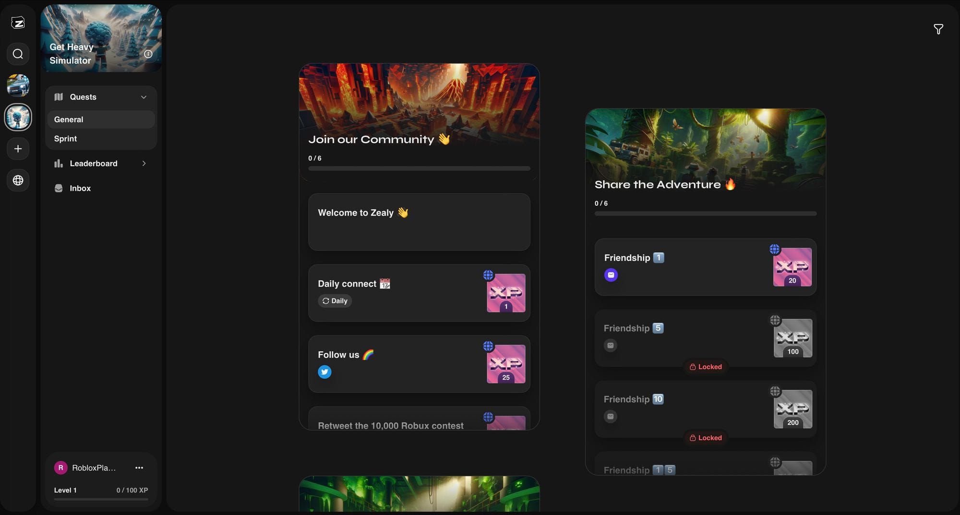Select the Get Heavy Simulator community avatar
Viewport: 960px width, 515px height.
[x=18, y=117]
